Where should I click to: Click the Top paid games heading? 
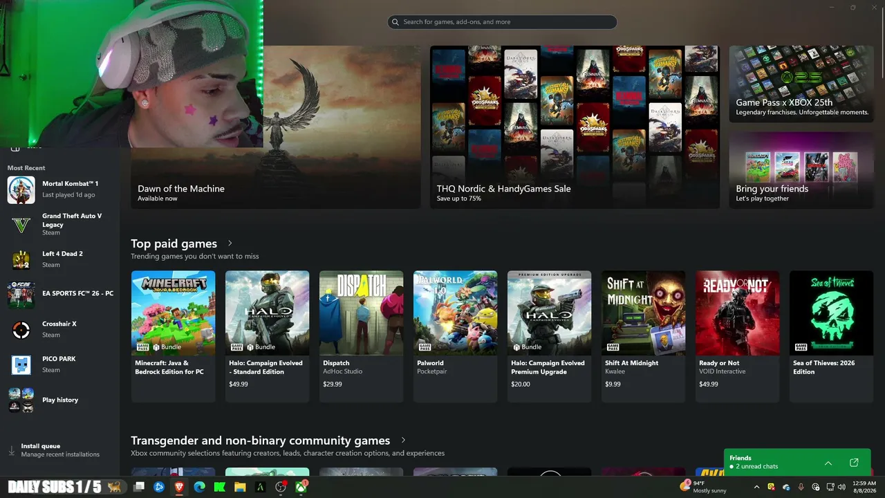pos(174,243)
